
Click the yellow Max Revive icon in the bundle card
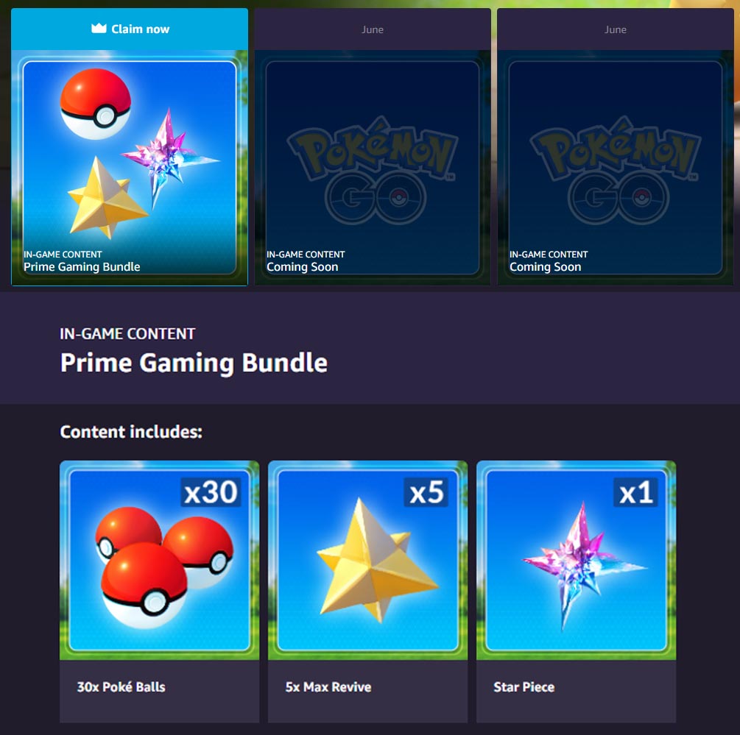106,198
